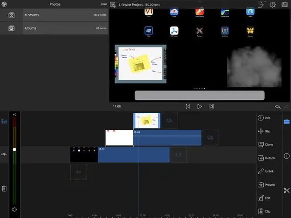Image resolution: width=291 pixels, height=218 pixels.
Task: Select the Info clip option
Action: [264, 118]
